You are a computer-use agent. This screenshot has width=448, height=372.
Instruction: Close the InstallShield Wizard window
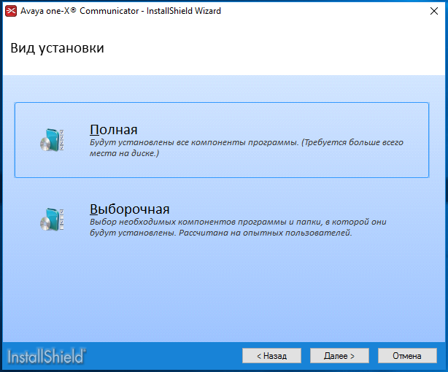434,11
